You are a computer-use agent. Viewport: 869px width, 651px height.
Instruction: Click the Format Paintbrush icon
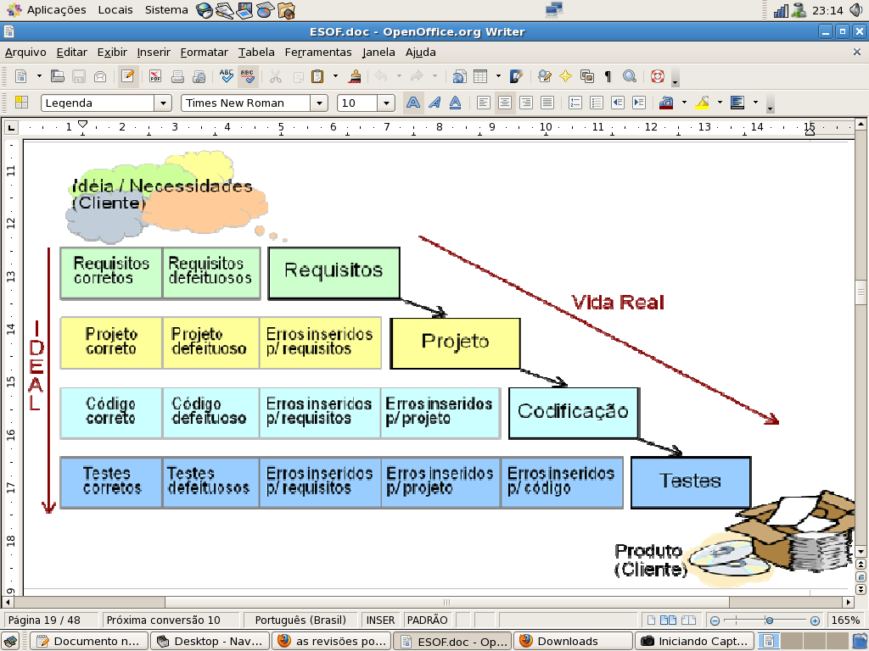point(356,76)
